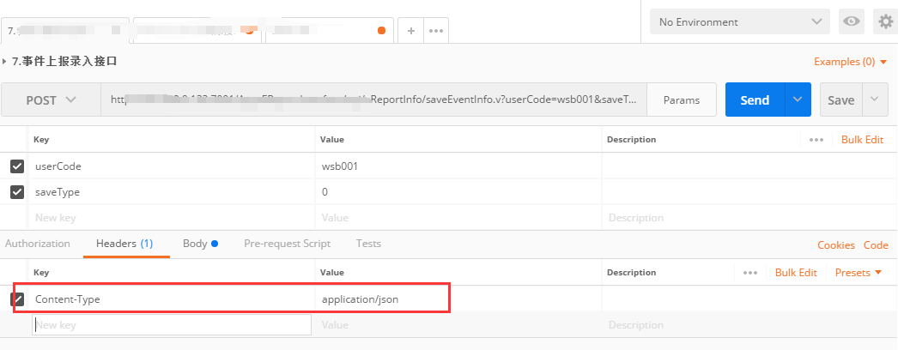
Task: Open manage environments gear icon
Action: pos(884,21)
